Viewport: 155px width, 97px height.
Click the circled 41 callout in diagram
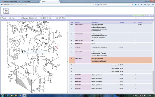click(56, 48)
